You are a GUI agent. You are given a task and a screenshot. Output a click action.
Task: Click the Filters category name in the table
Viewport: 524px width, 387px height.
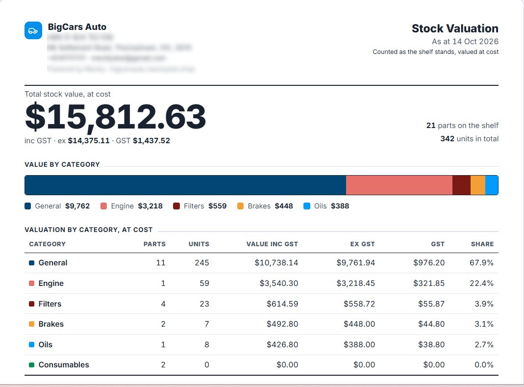point(50,304)
